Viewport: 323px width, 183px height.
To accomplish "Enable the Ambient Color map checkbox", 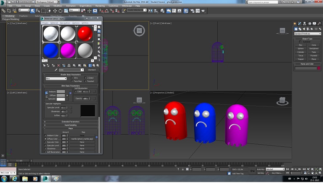I will pos(45,135).
